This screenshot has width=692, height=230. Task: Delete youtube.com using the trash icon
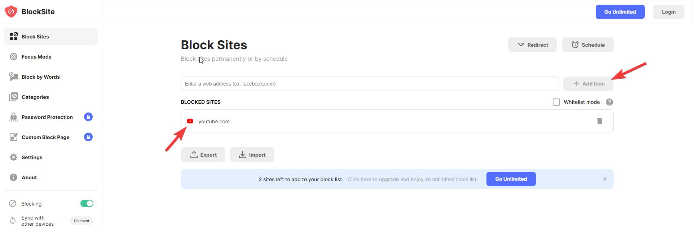600,121
